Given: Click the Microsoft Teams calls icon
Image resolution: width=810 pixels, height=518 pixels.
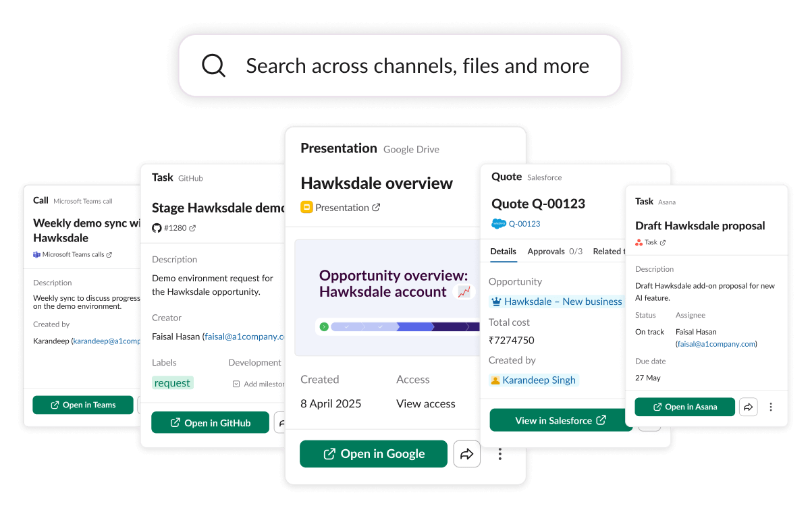Looking at the screenshot, I should click(x=37, y=254).
